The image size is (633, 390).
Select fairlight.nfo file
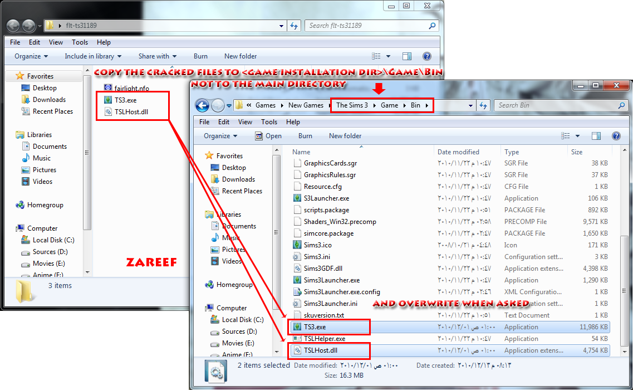[131, 88]
